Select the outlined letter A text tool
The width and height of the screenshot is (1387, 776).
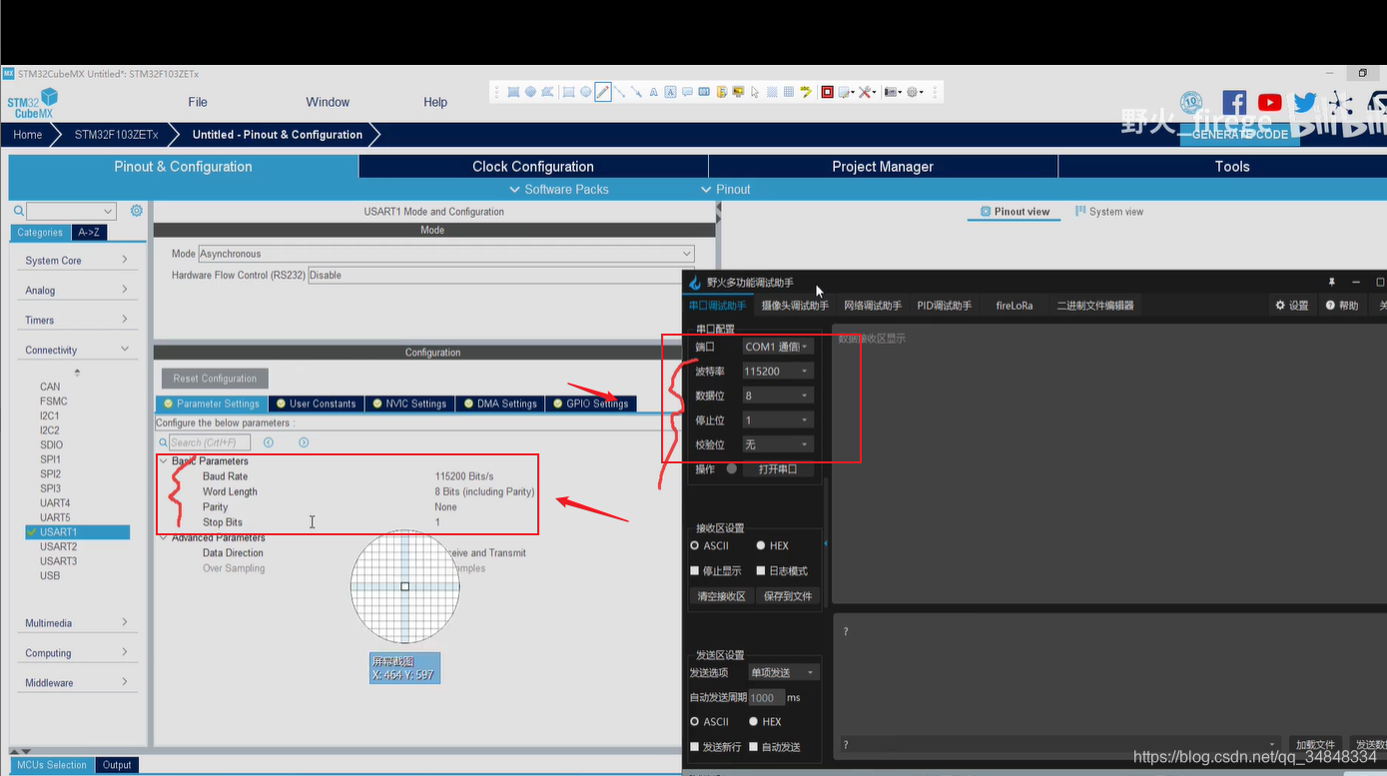[x=653, y=92]
